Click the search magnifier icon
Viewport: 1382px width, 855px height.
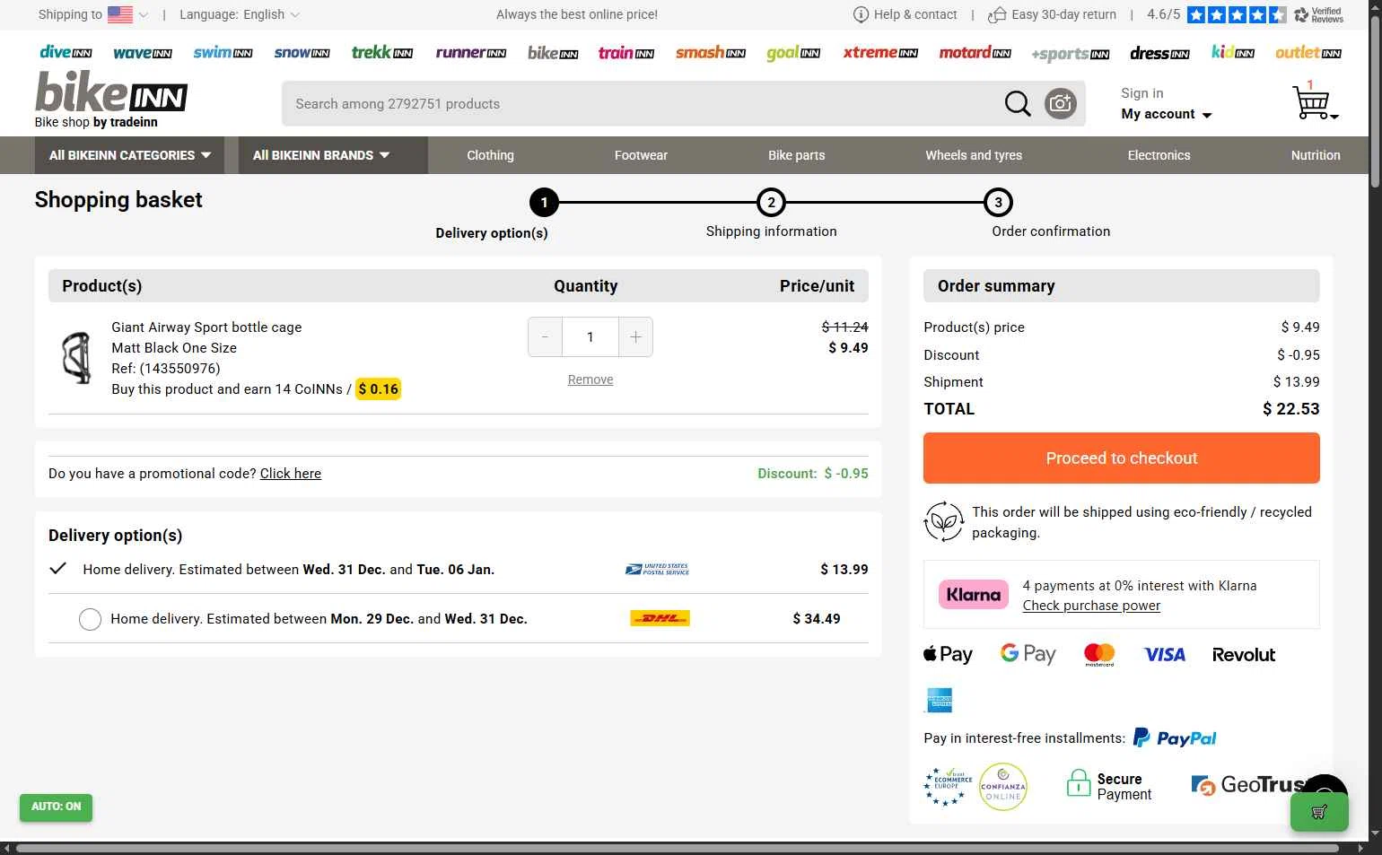click(1017, 104)
